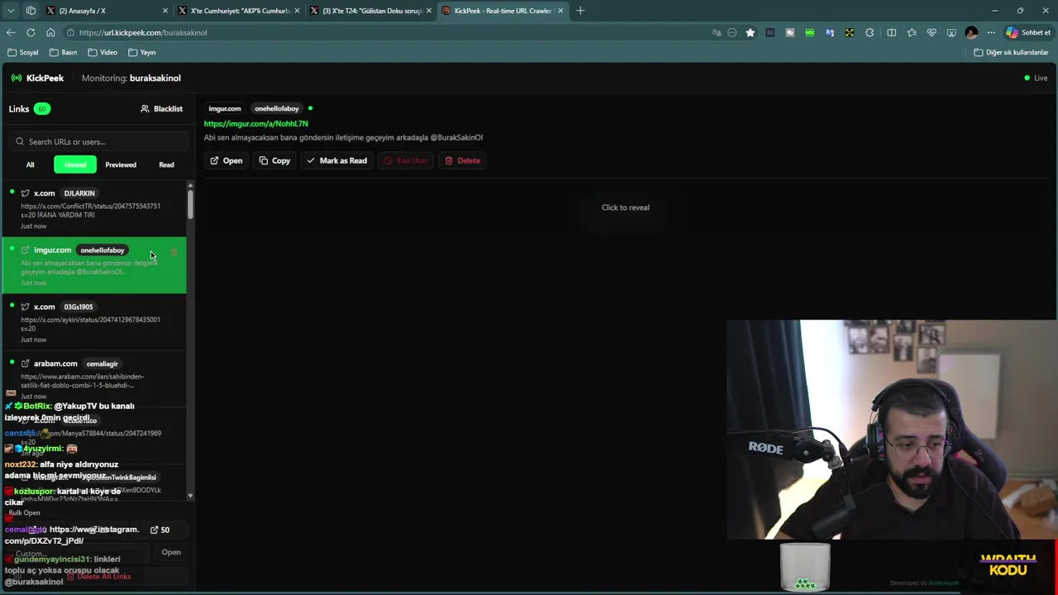Open the Video bookmarks folder
Viewport: 1058px width, 595px height.
click(x=102, y=52)
